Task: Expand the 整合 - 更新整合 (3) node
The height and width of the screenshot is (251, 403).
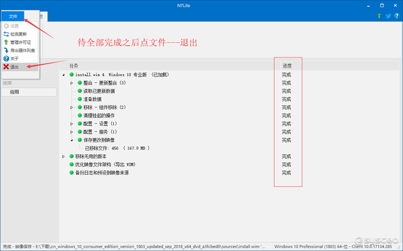Action: tap(72, 83)
